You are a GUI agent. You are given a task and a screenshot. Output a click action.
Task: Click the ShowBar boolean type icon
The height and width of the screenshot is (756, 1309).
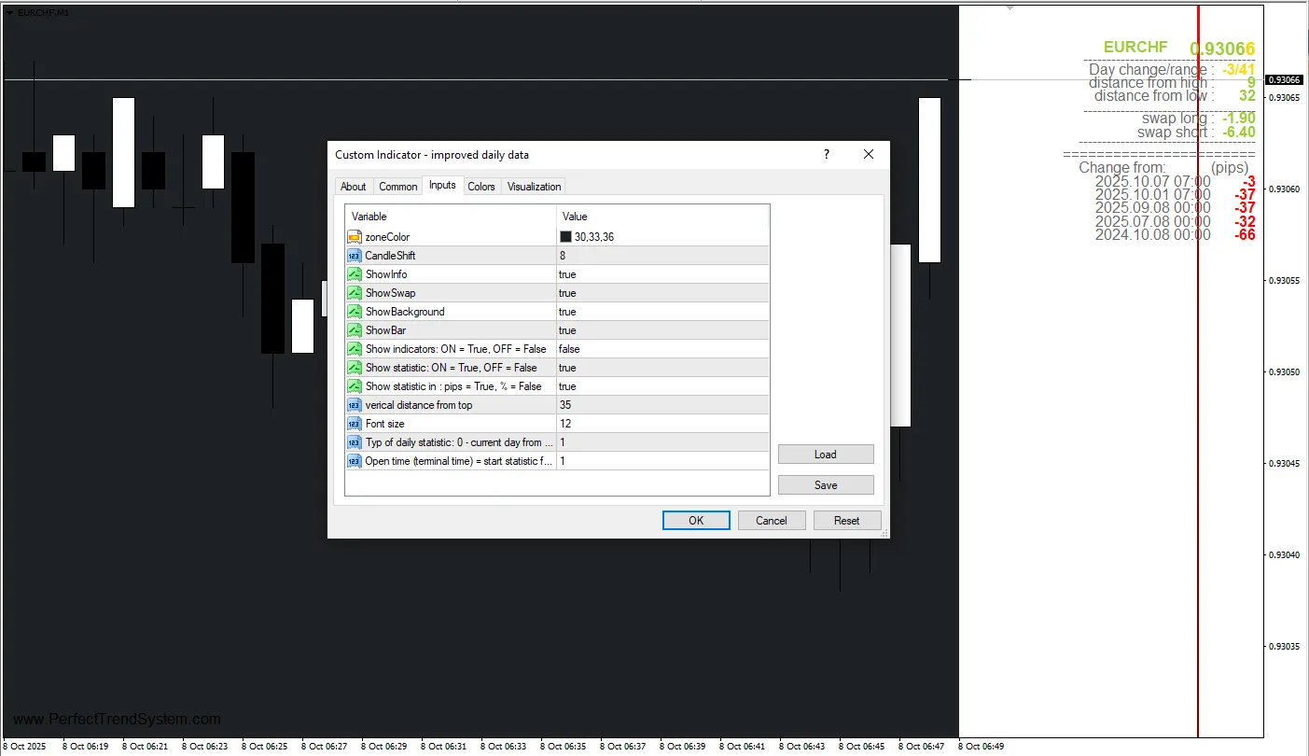click(355, 330)
